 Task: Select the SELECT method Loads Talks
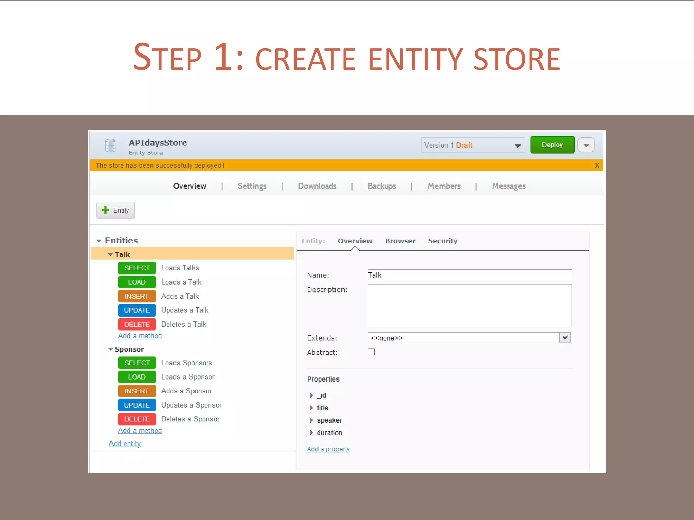coord(137,268)
